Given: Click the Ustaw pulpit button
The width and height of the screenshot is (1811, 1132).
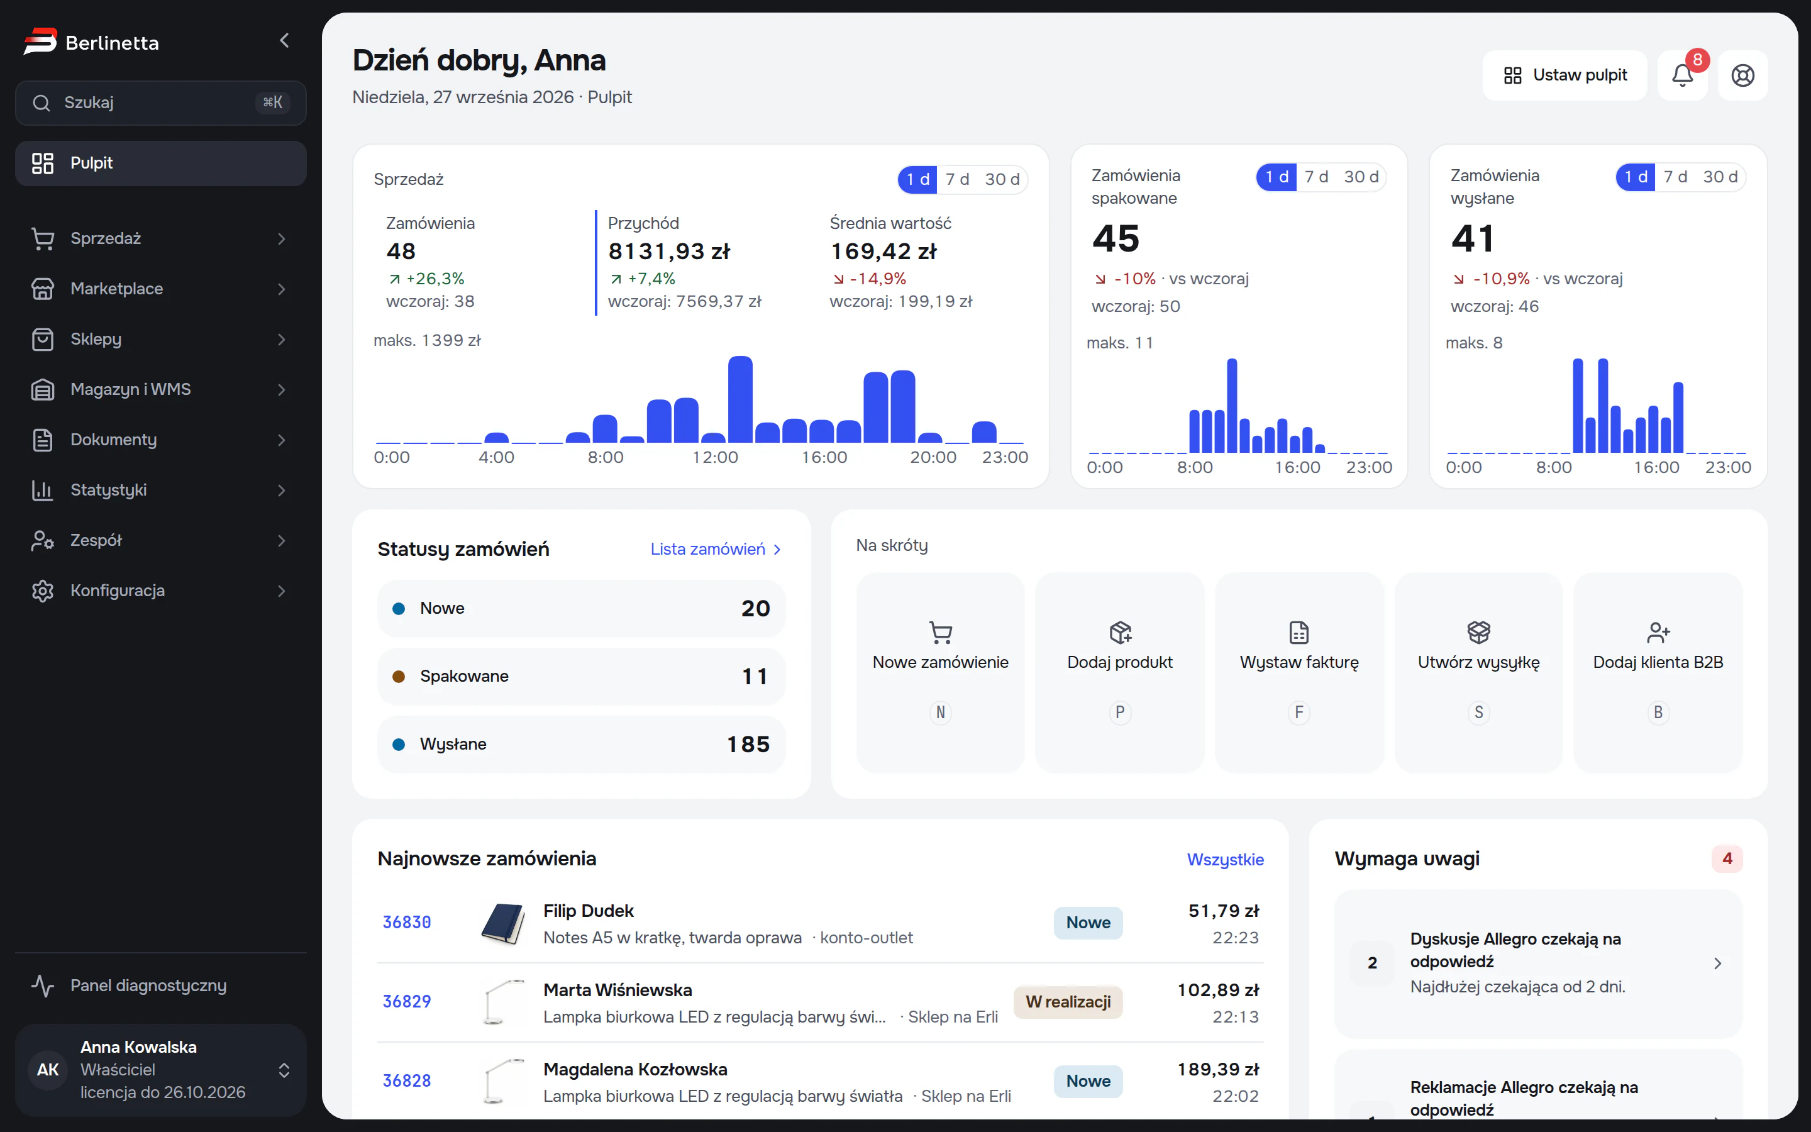Looking at the screenshot, I should [x=1565, y=75].
